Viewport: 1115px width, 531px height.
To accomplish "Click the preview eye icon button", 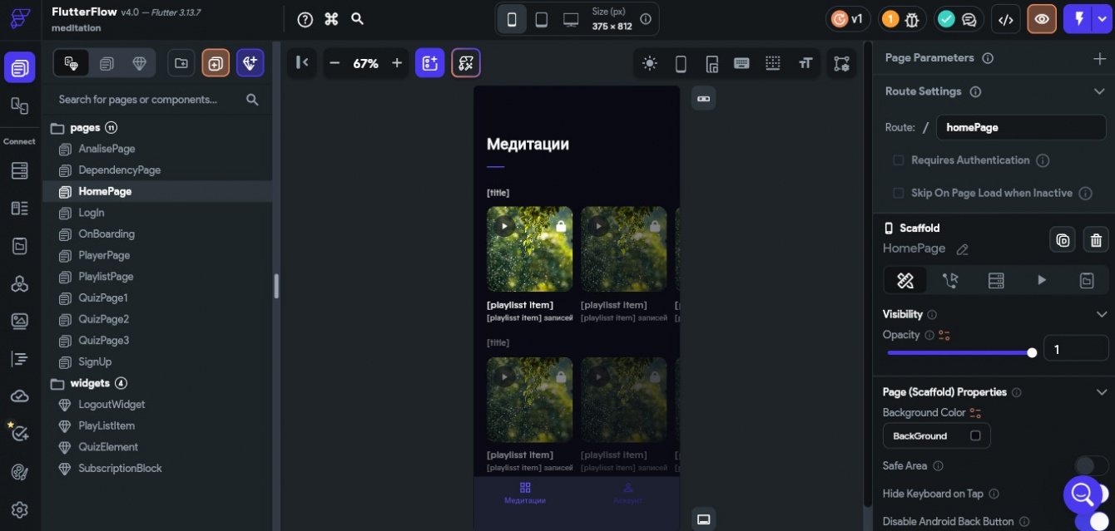I will click(x=1041, y=19).
